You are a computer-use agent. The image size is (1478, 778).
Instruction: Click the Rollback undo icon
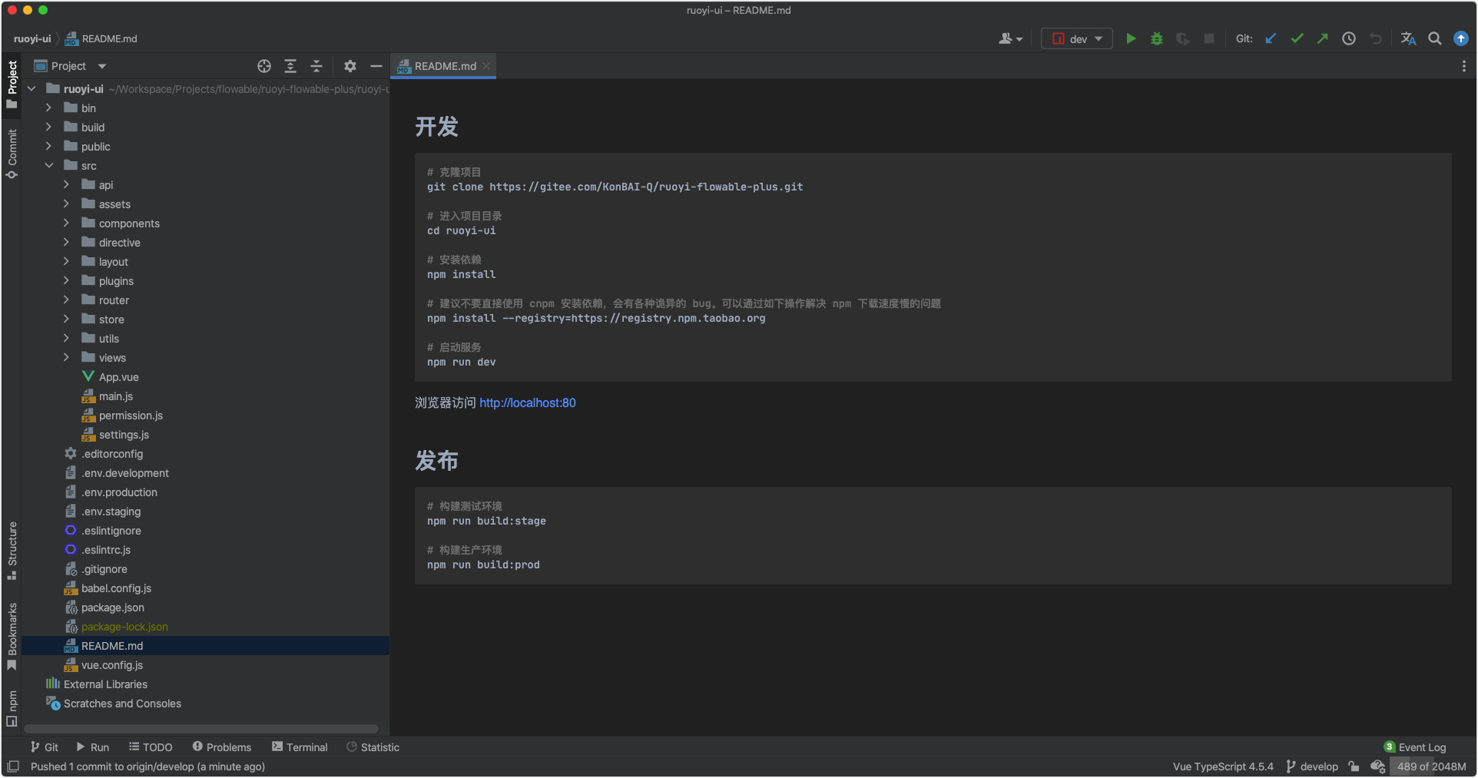click(x=1375, y=38)
